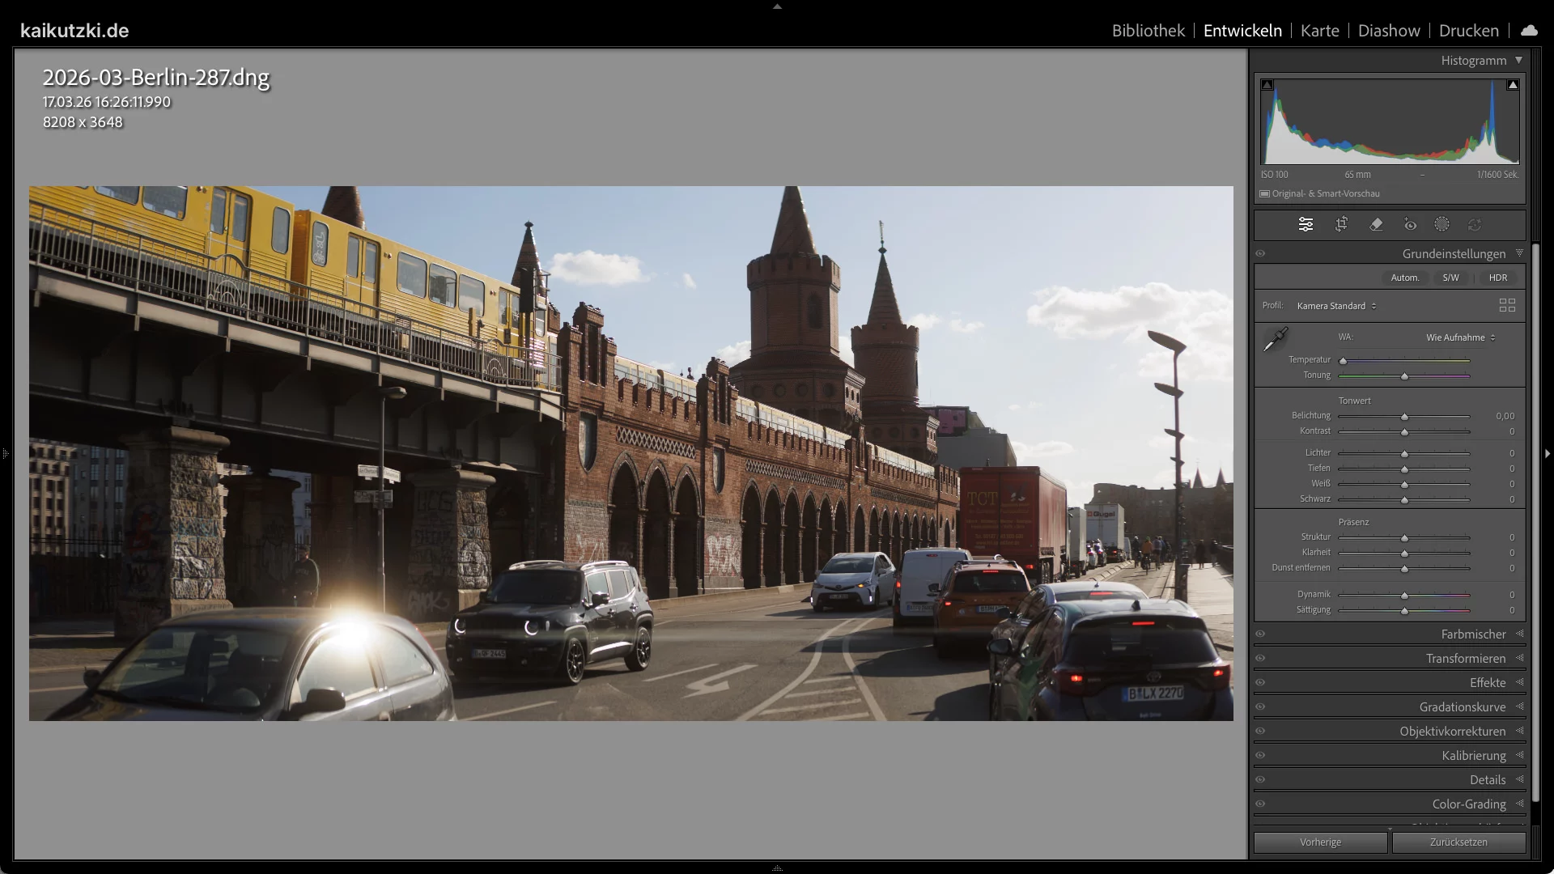
Task: Toggle visibility of Gradationskurve adjustments
Action: point(1261,706)
